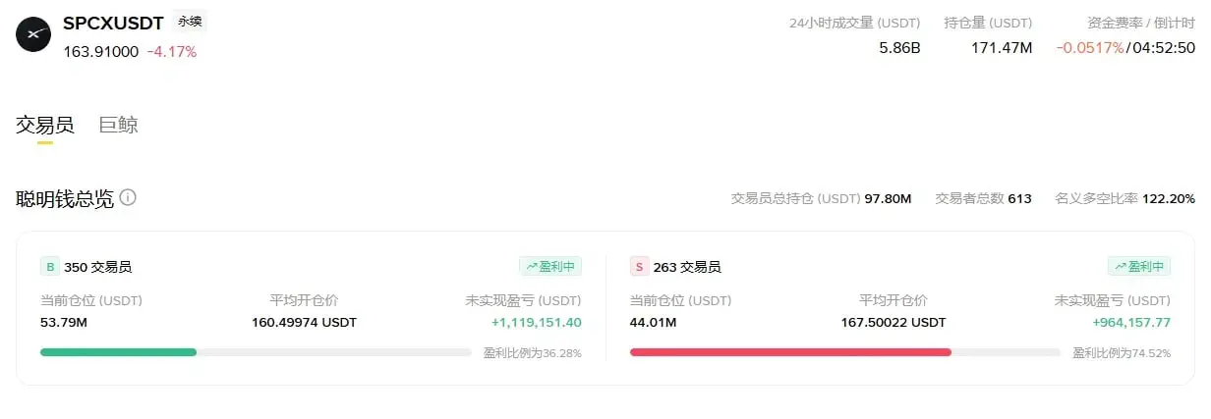Screen dimensions: 1211x419
Task: Click the open interest 171.47M value
Action: (x=1002, y=47)
